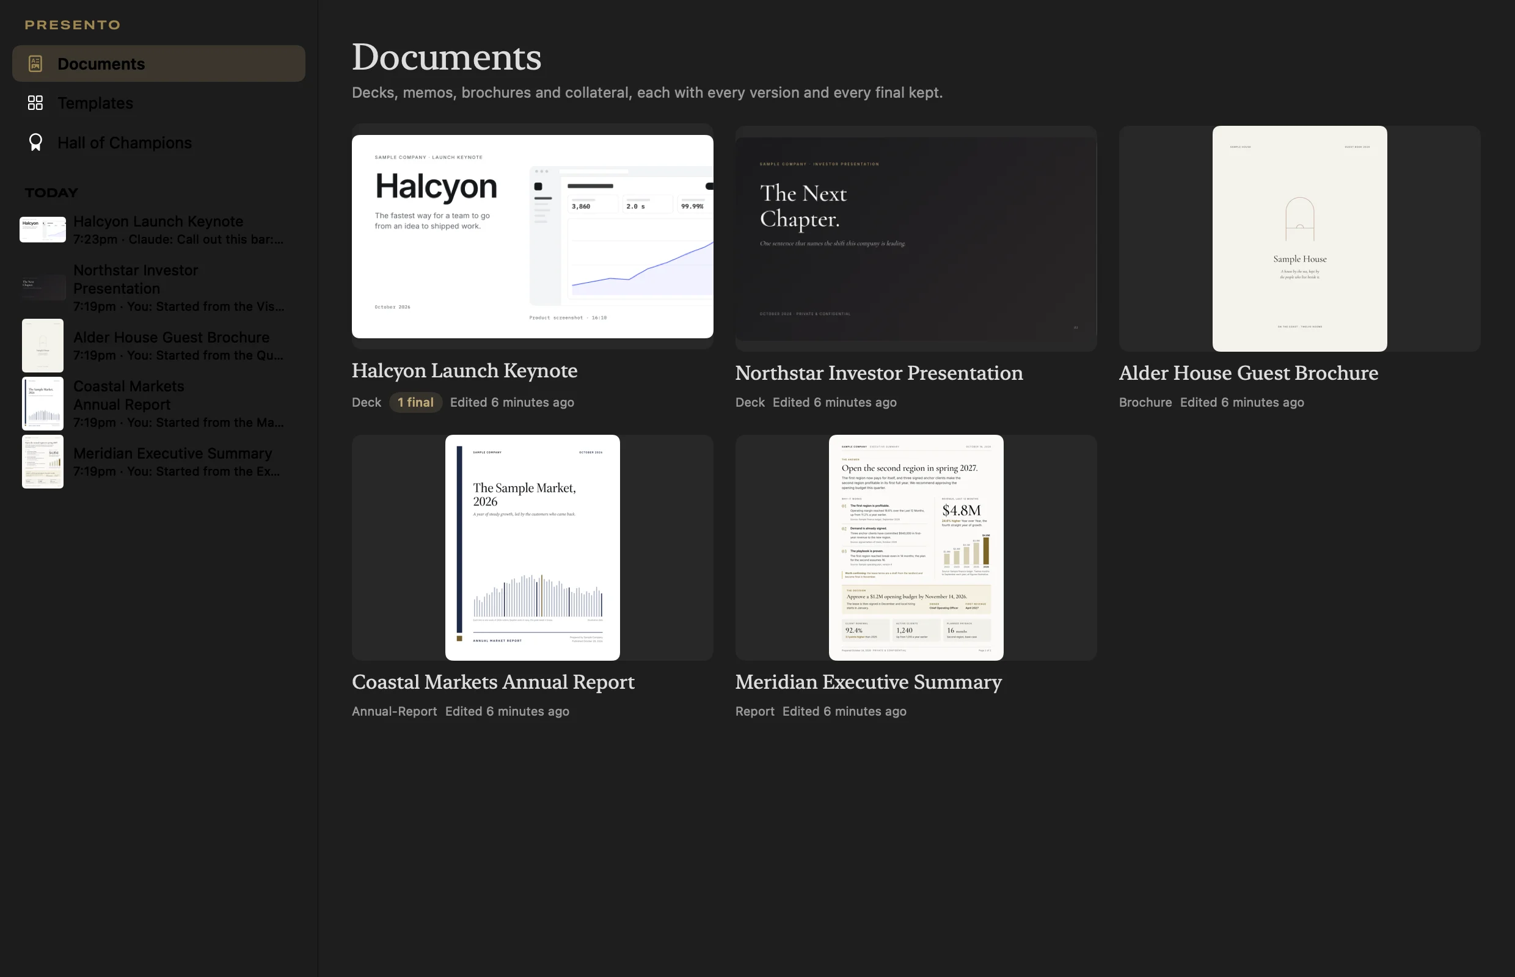This screenshot has width=1515, height=977.
Task: Click 'Edited 6 minutes ago' under Alder House Guest Brochure
Action: point(1241,402)
